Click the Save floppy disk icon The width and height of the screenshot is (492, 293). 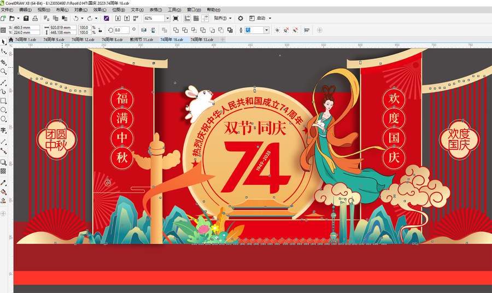point(26,18)
